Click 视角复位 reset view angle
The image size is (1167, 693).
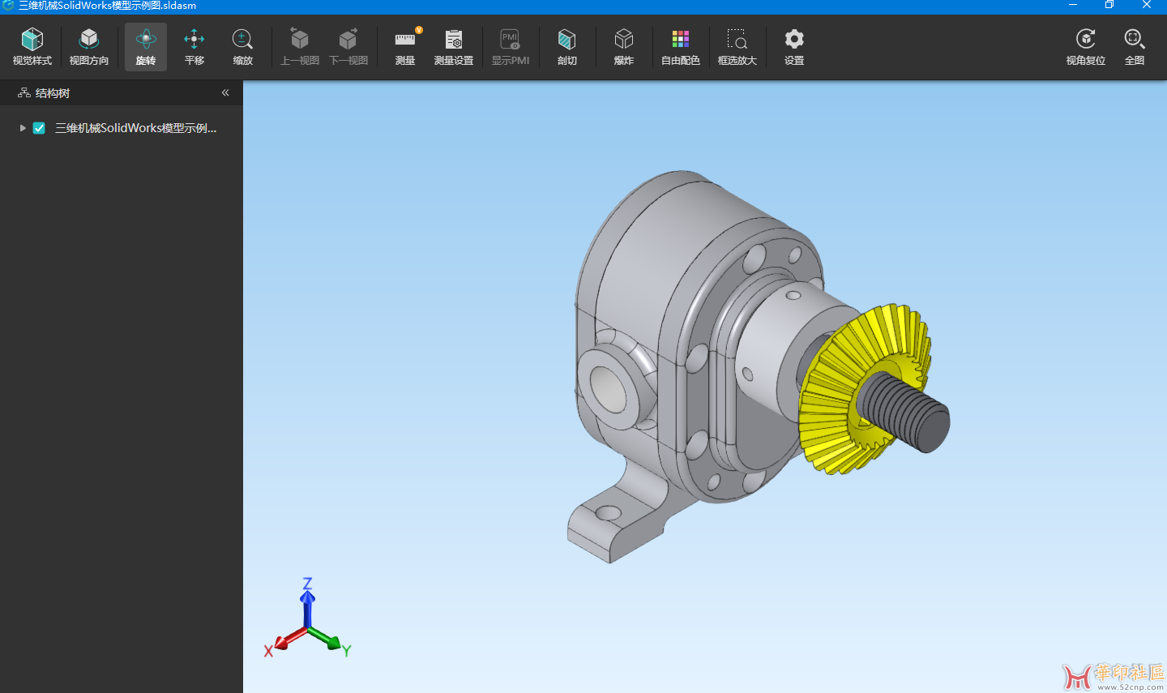[x=1086, y=47]
